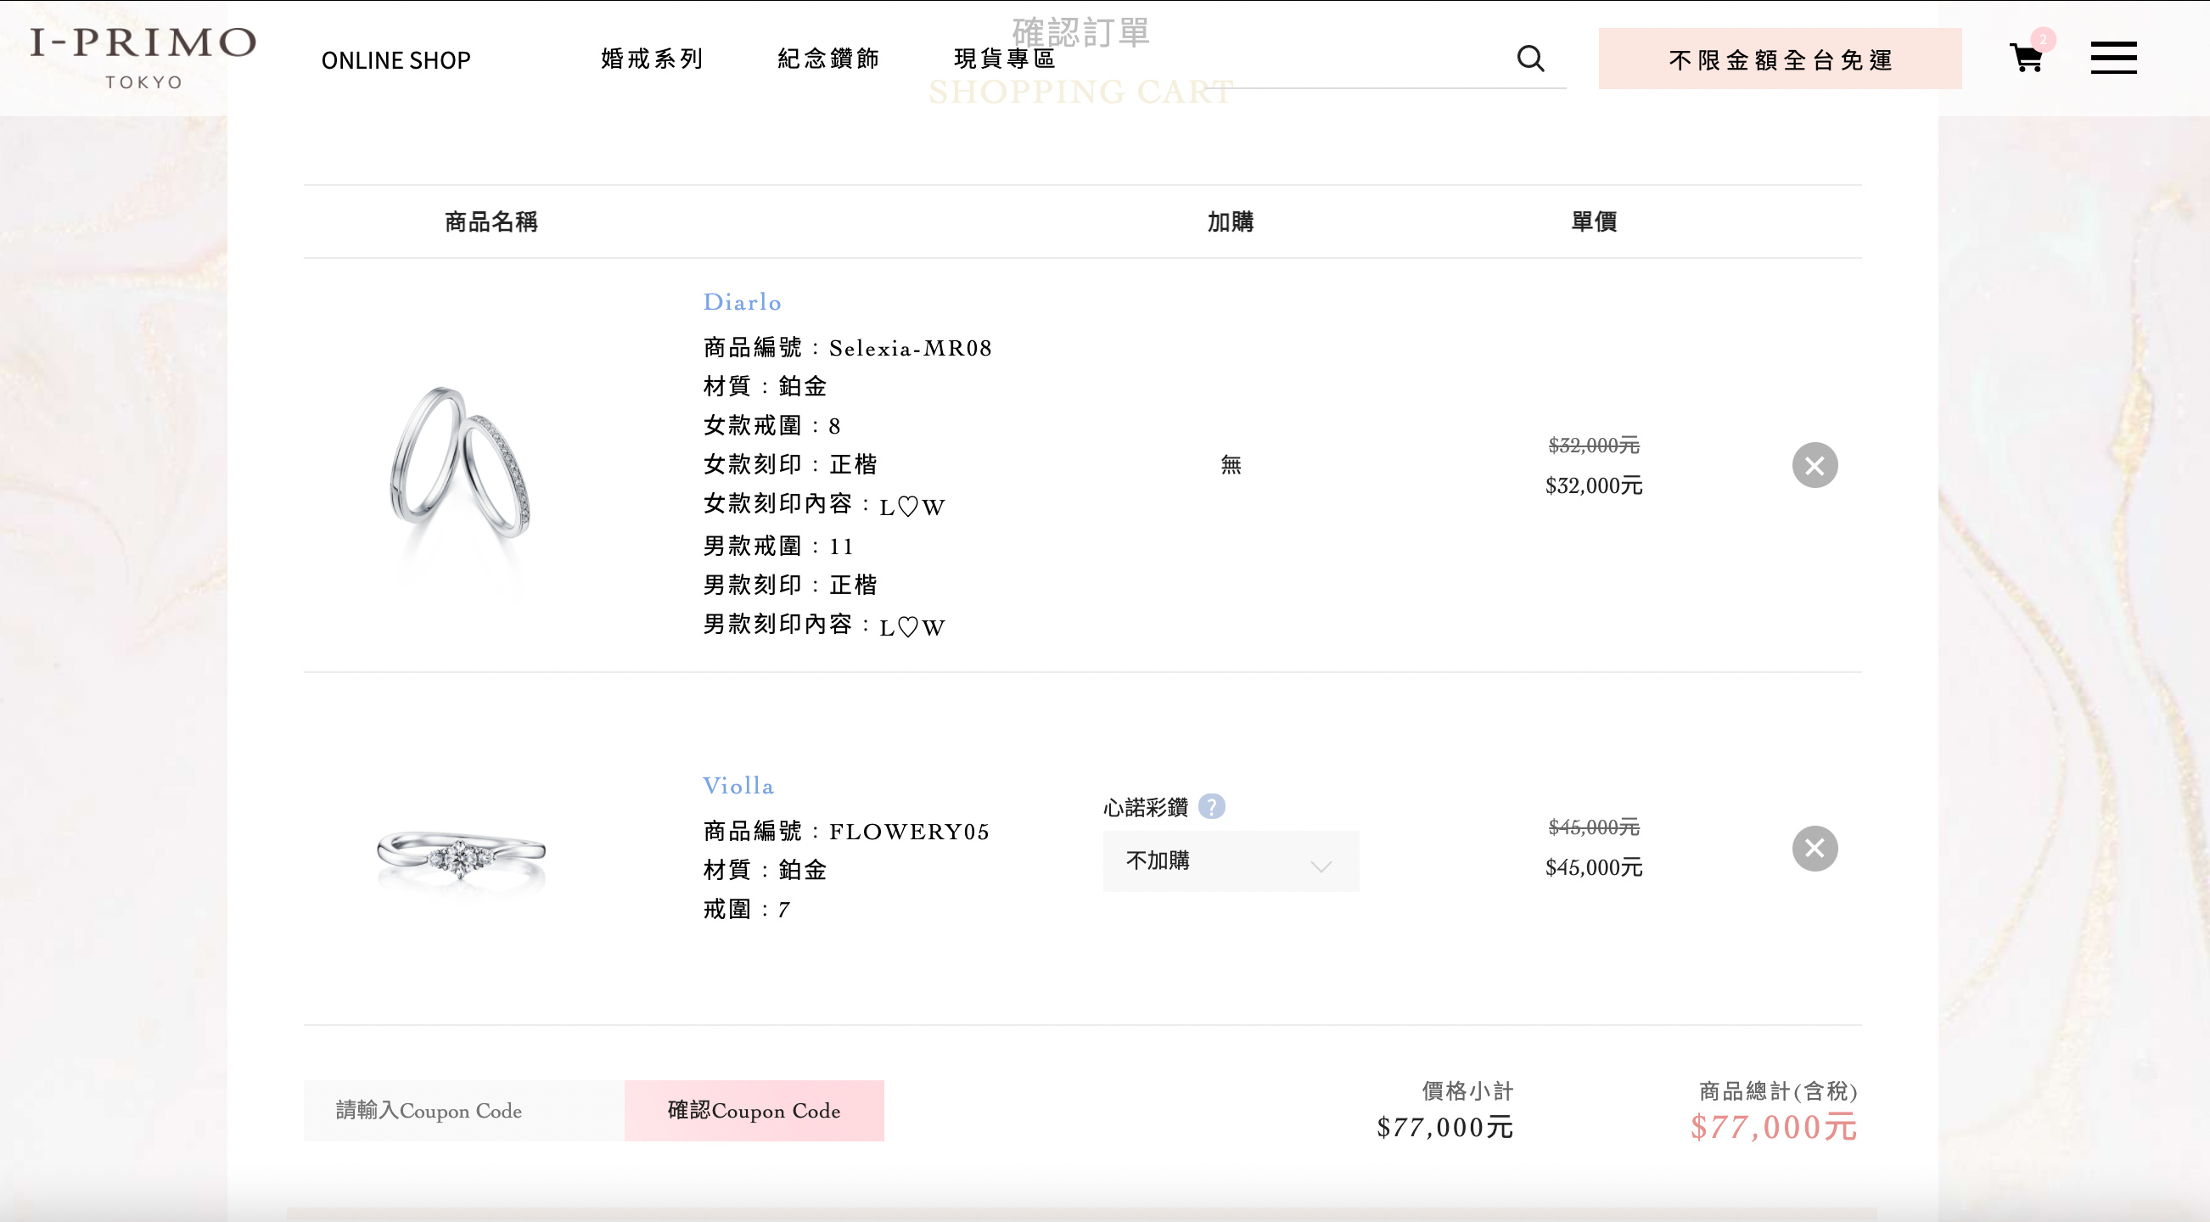Viewport: 2210px width, 1222px height.
Task: Remove the Violla ring from cart
Action: 1815,848
